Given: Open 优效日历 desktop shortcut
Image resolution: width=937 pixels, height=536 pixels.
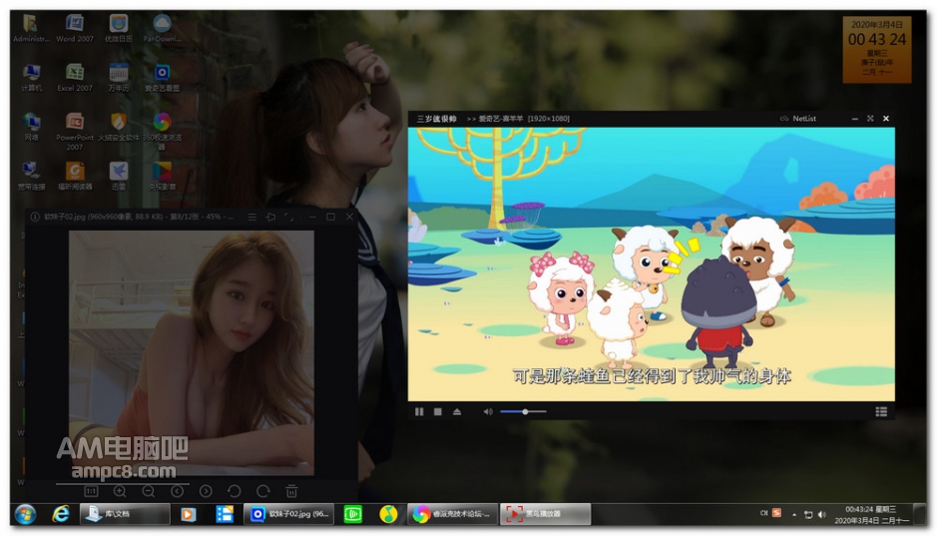Looking at the screenshot, I should pos(119,28).
